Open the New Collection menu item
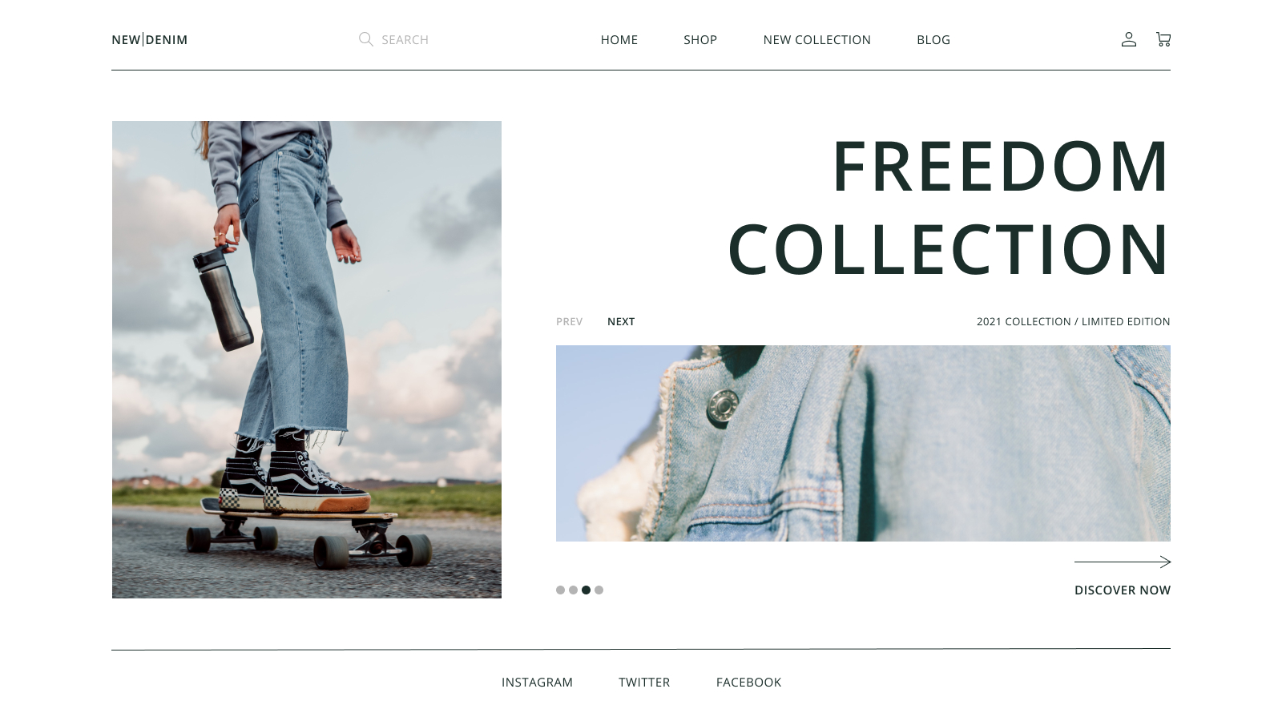1282x721 pixels. pos(816,40)
